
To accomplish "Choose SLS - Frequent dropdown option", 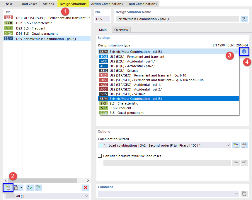I will pyautogui.click(x=168, y=108).
